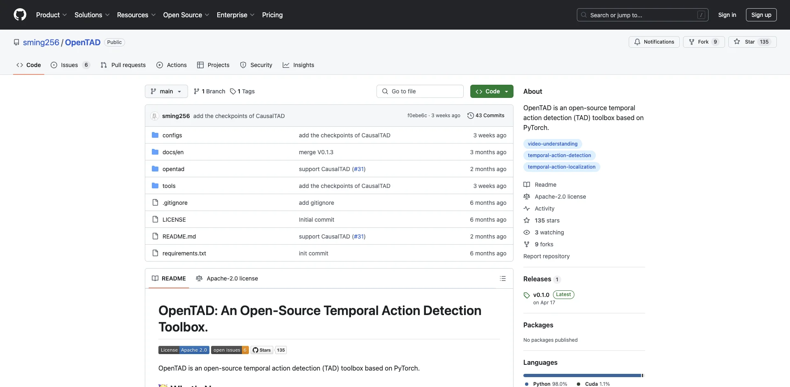Open the Insights tab
Viewport: 790px width, 387px height.
[x=298, y=65]
